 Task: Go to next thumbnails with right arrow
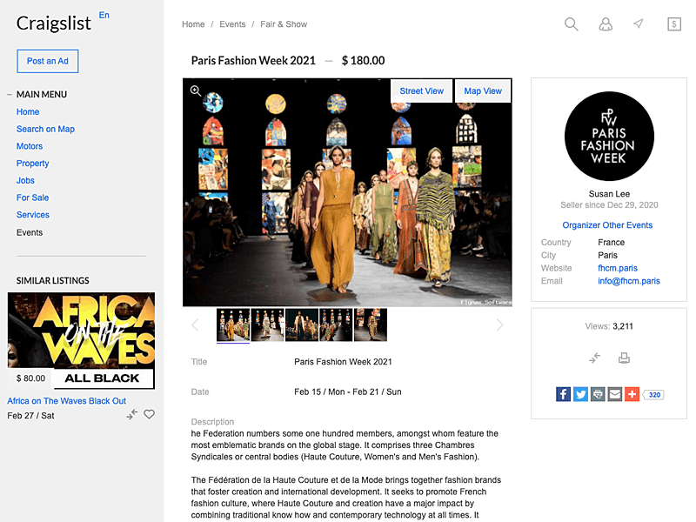499,325
